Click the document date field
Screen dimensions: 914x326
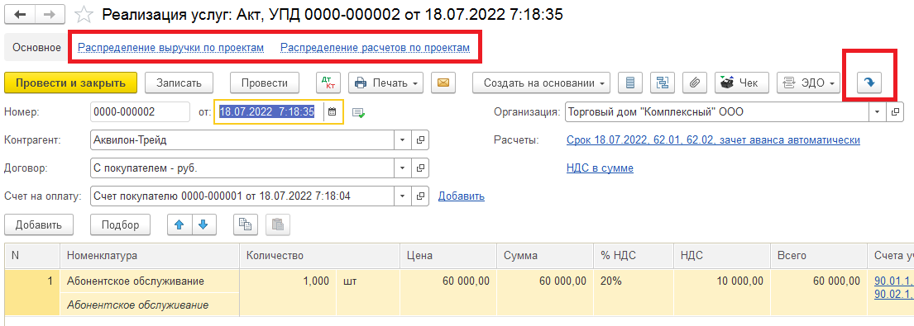tap(270, 112)
